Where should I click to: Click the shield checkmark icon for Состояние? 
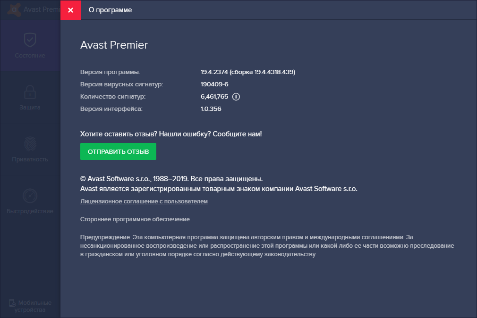click(30, 40)
